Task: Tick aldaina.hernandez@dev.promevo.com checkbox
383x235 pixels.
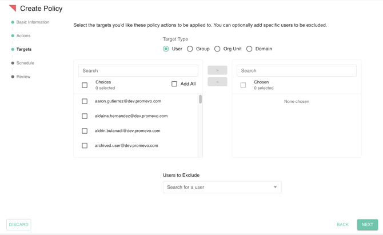Action: pos(85,116)
